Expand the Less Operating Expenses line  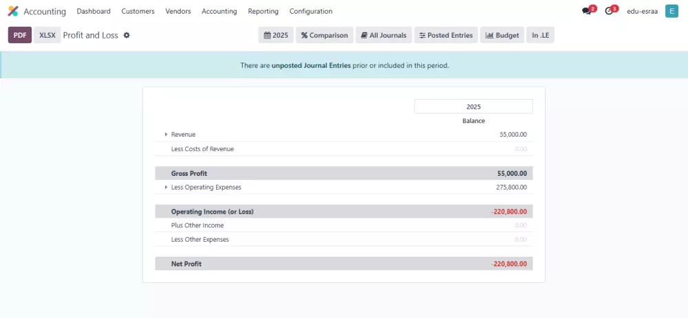166,187
